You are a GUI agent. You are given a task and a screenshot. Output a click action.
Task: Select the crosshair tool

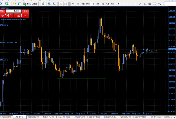(x=124, y=4)
